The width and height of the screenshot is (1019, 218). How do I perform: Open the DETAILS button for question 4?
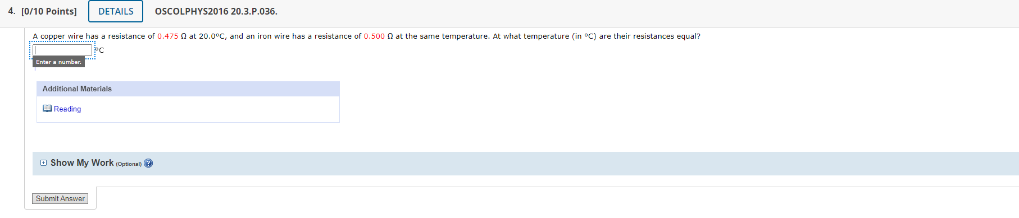[116, 11]
